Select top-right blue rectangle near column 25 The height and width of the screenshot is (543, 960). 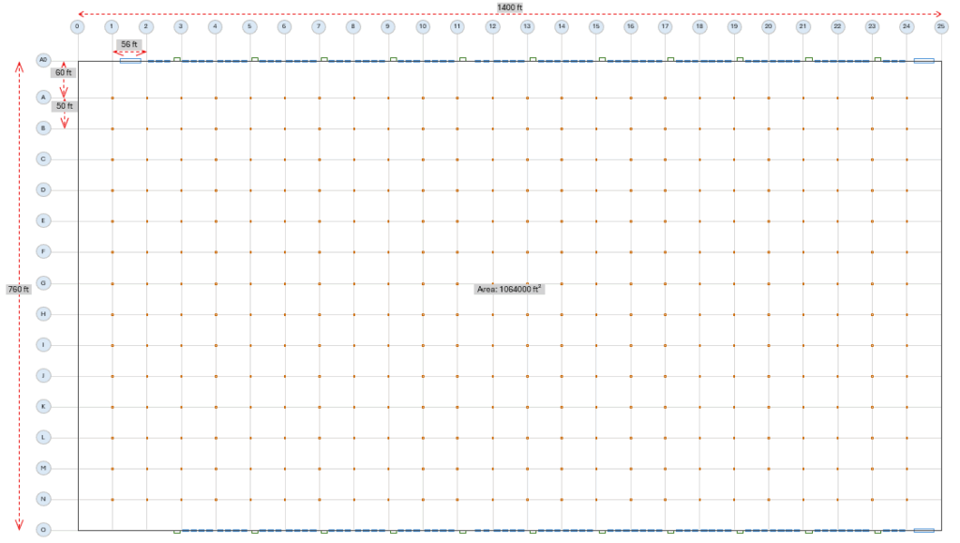tap(923, 60)
